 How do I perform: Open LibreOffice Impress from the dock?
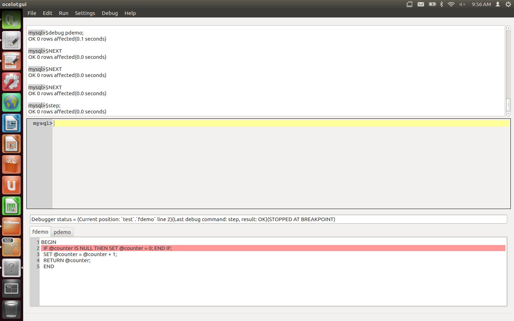tap(11, 144)
